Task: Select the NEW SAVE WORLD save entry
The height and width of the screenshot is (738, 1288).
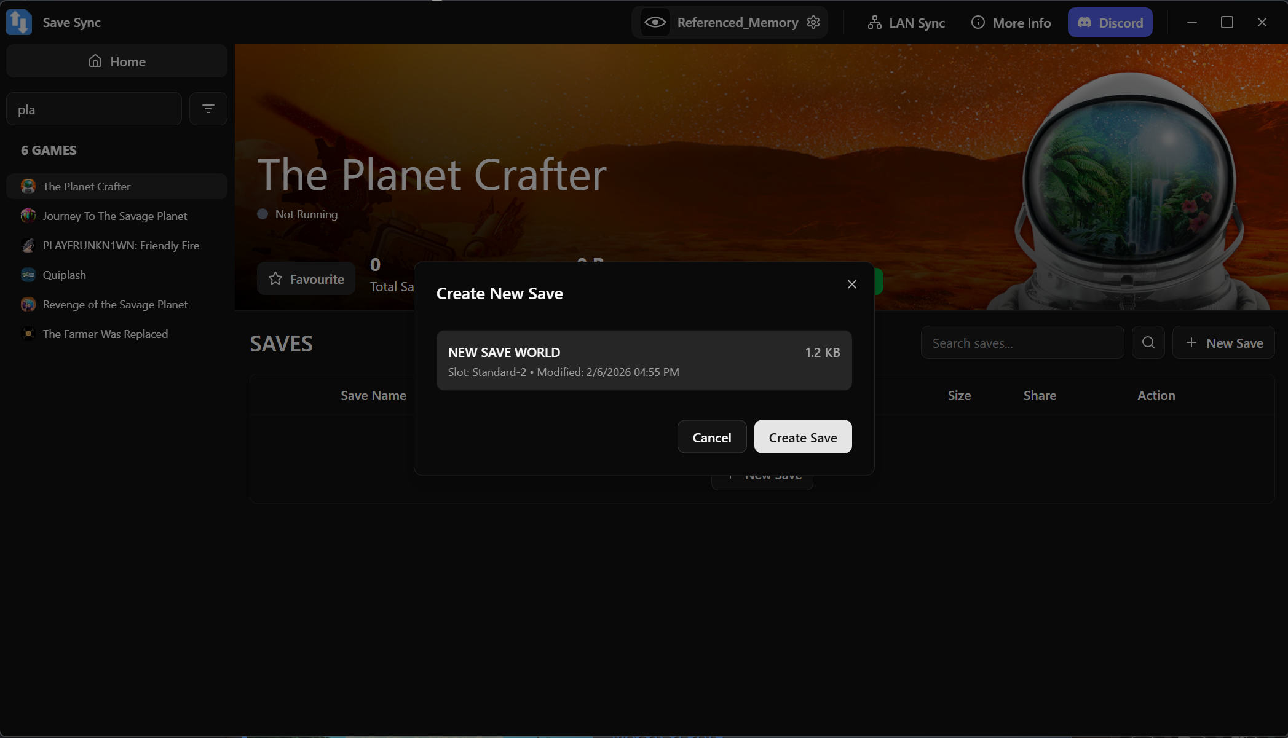Action: (644, 361)
